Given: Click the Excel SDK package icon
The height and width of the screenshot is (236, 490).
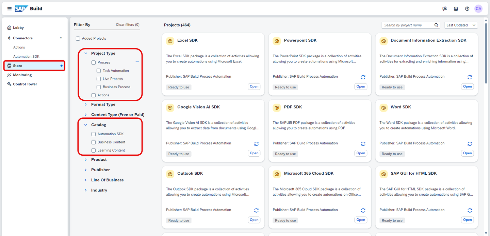Looking at the screenshot, I should coord(170,41).
